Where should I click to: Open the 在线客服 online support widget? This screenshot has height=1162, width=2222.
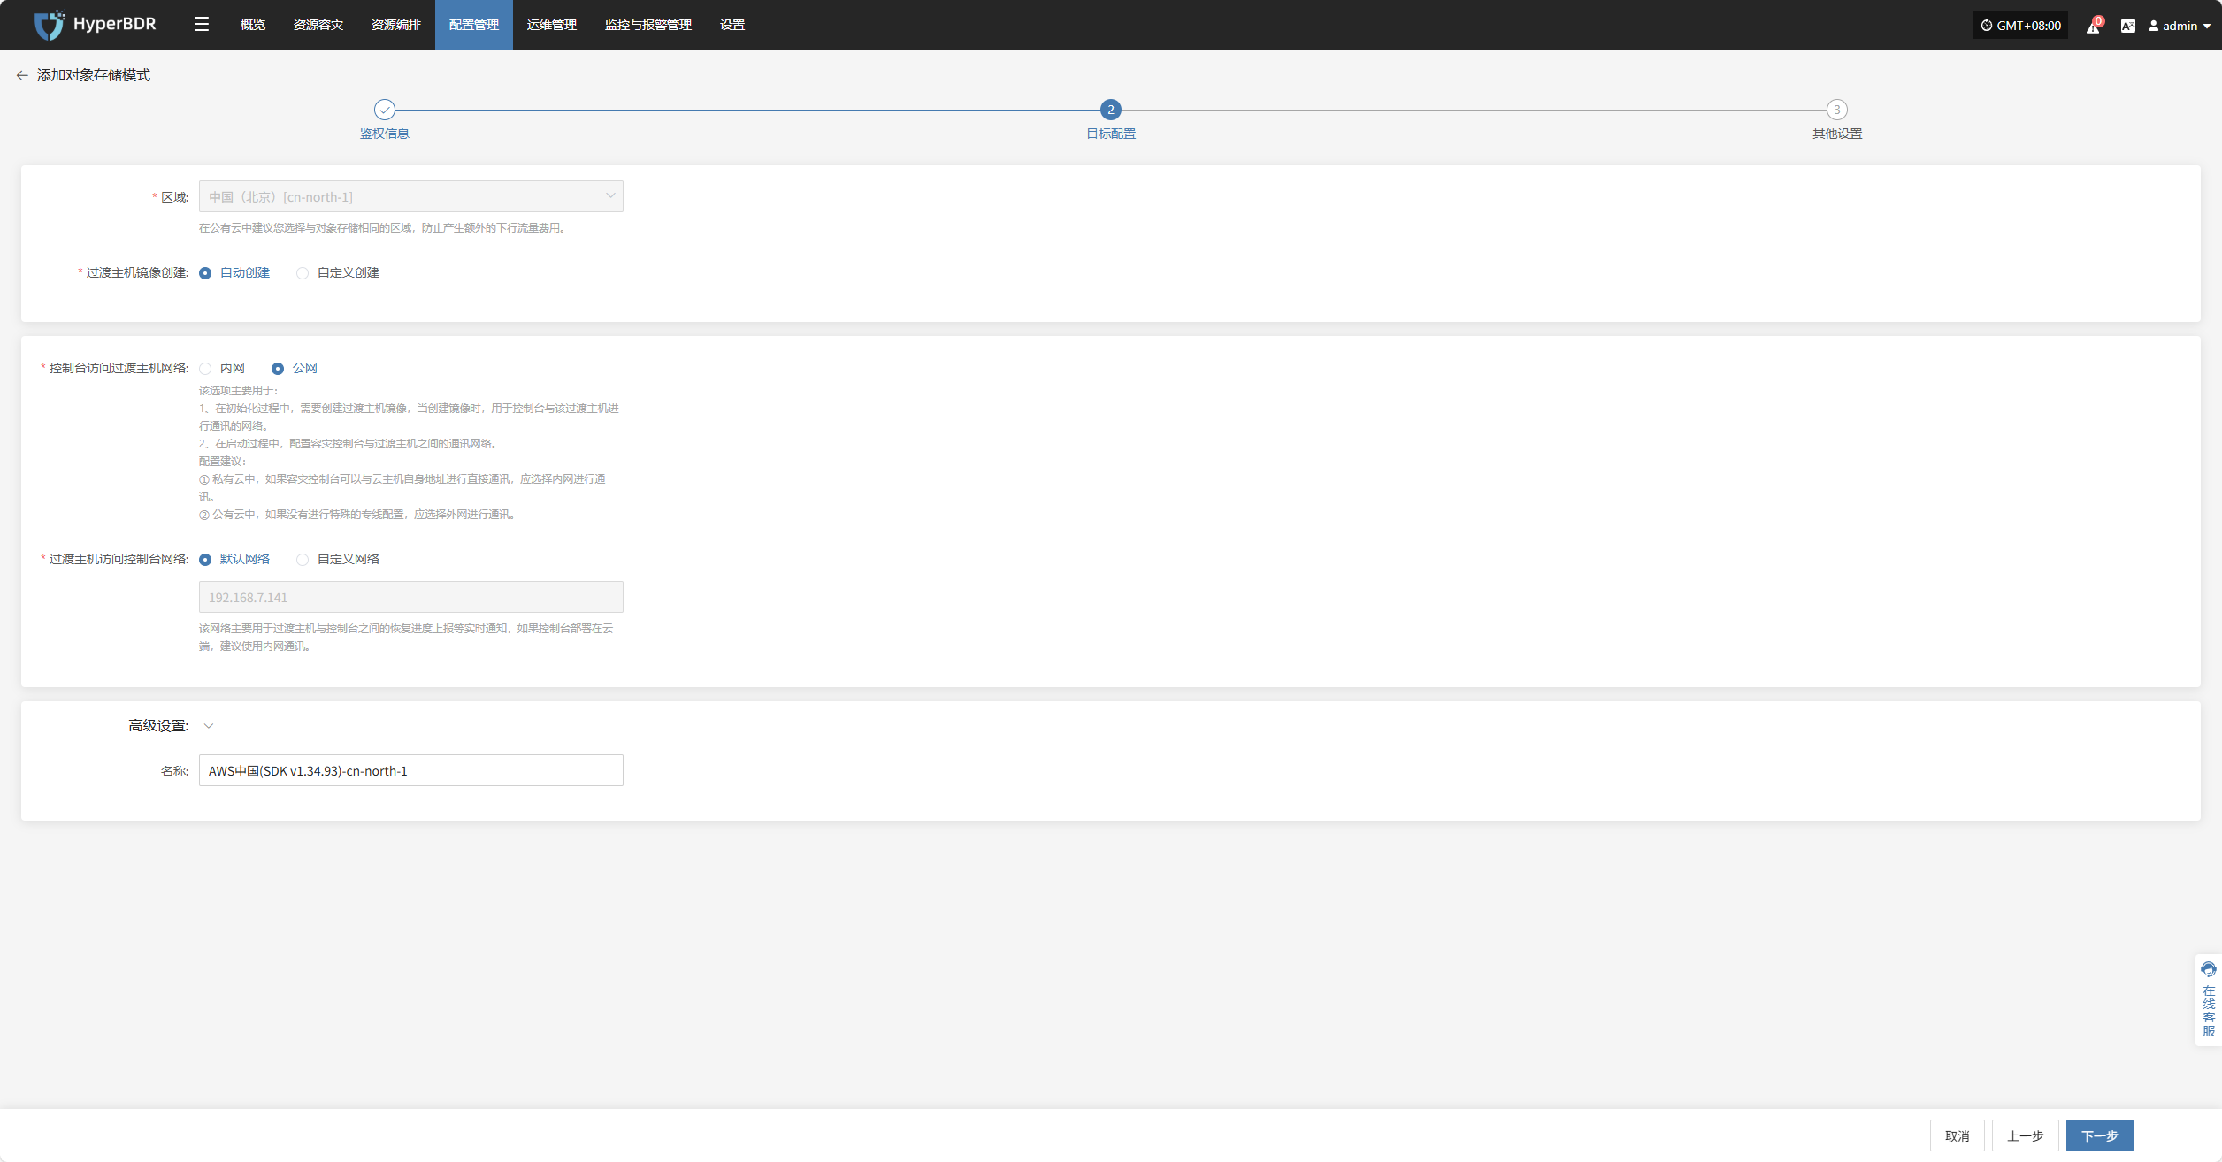(x=2209, y=999)
